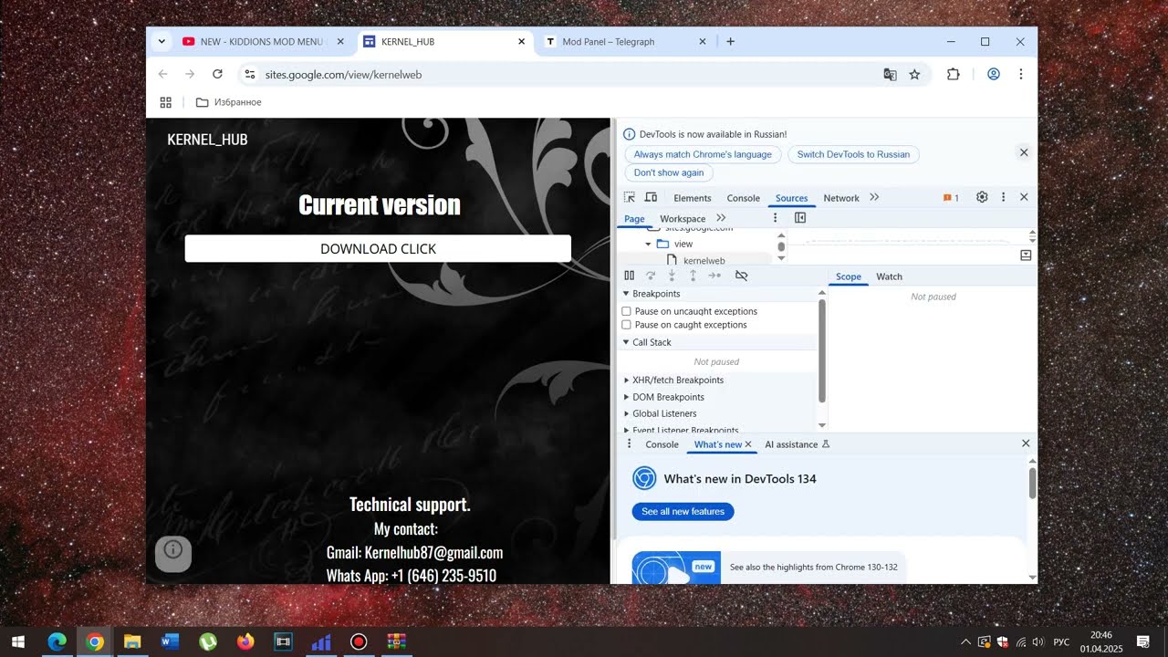
Task: Toggle the hide navigator sidebar icon
Action: [800, 218]
